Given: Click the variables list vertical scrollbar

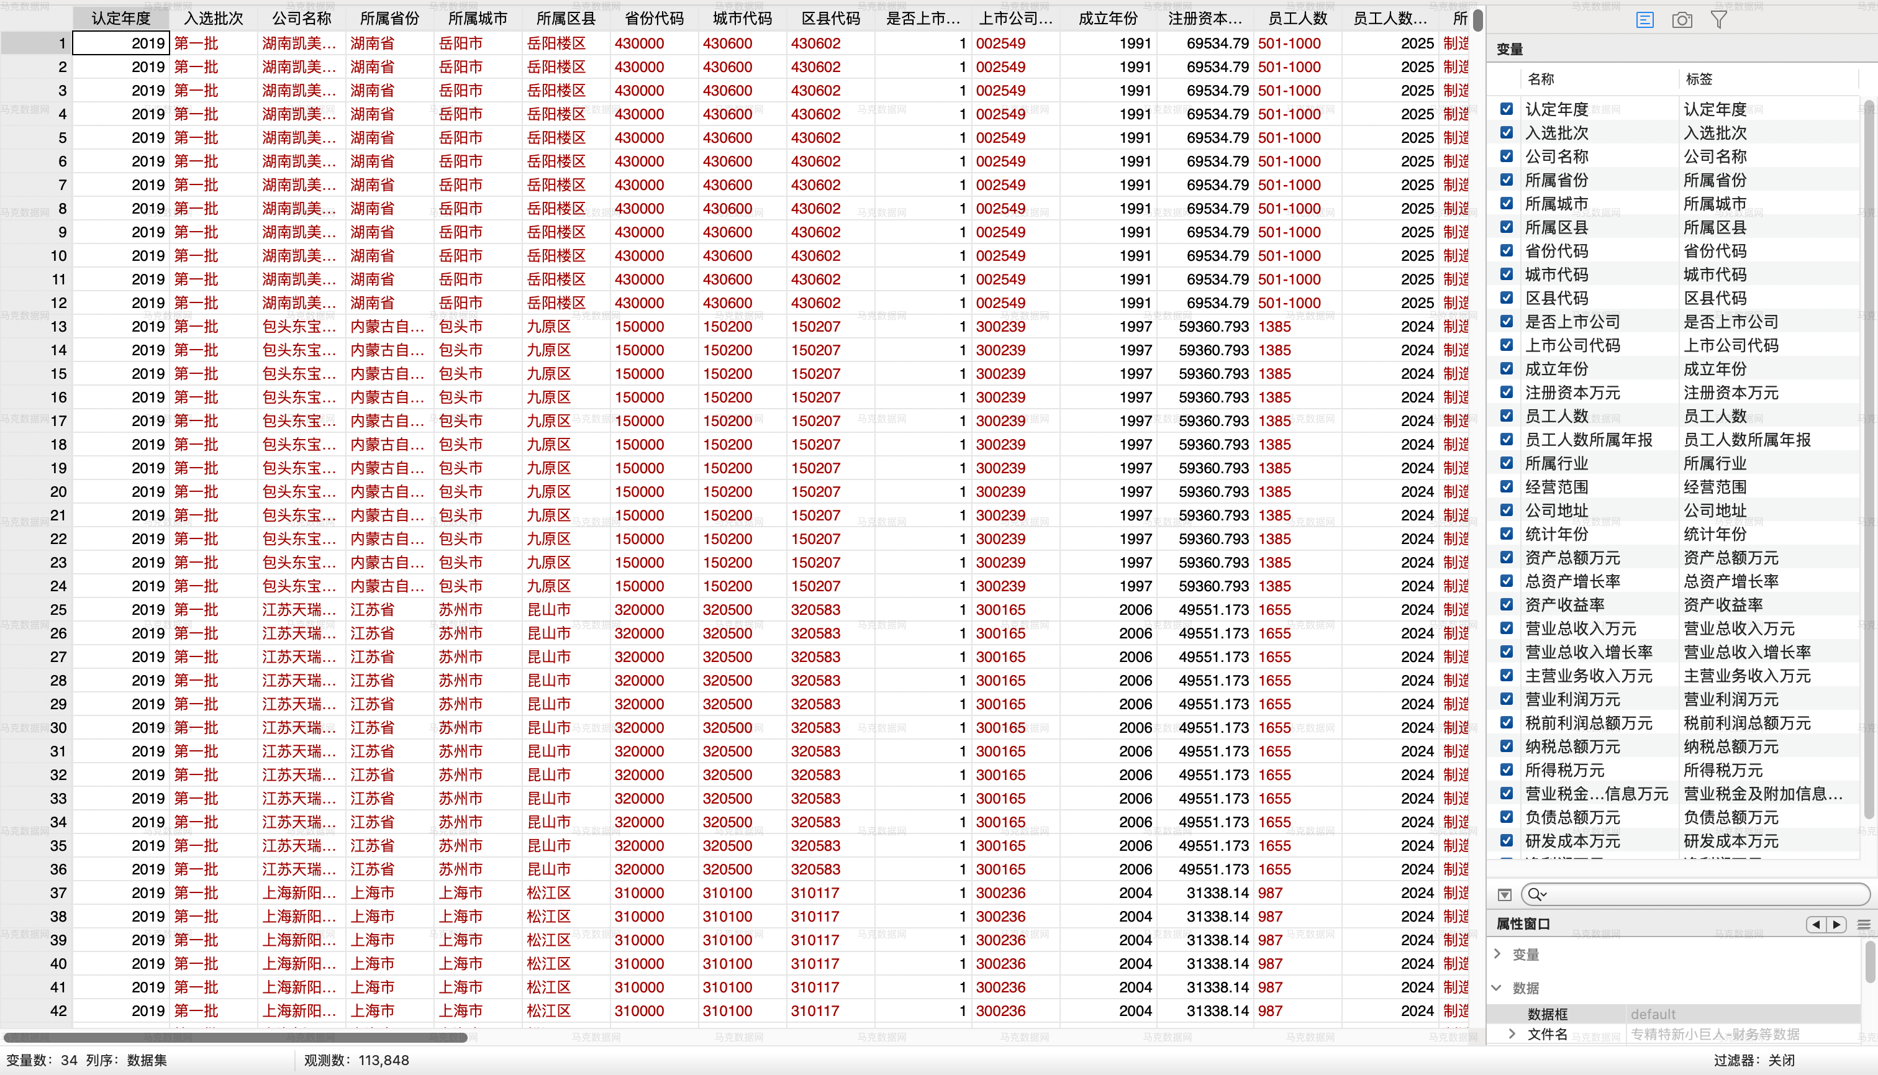Looking at the screenshot, I should point(1869,458).
